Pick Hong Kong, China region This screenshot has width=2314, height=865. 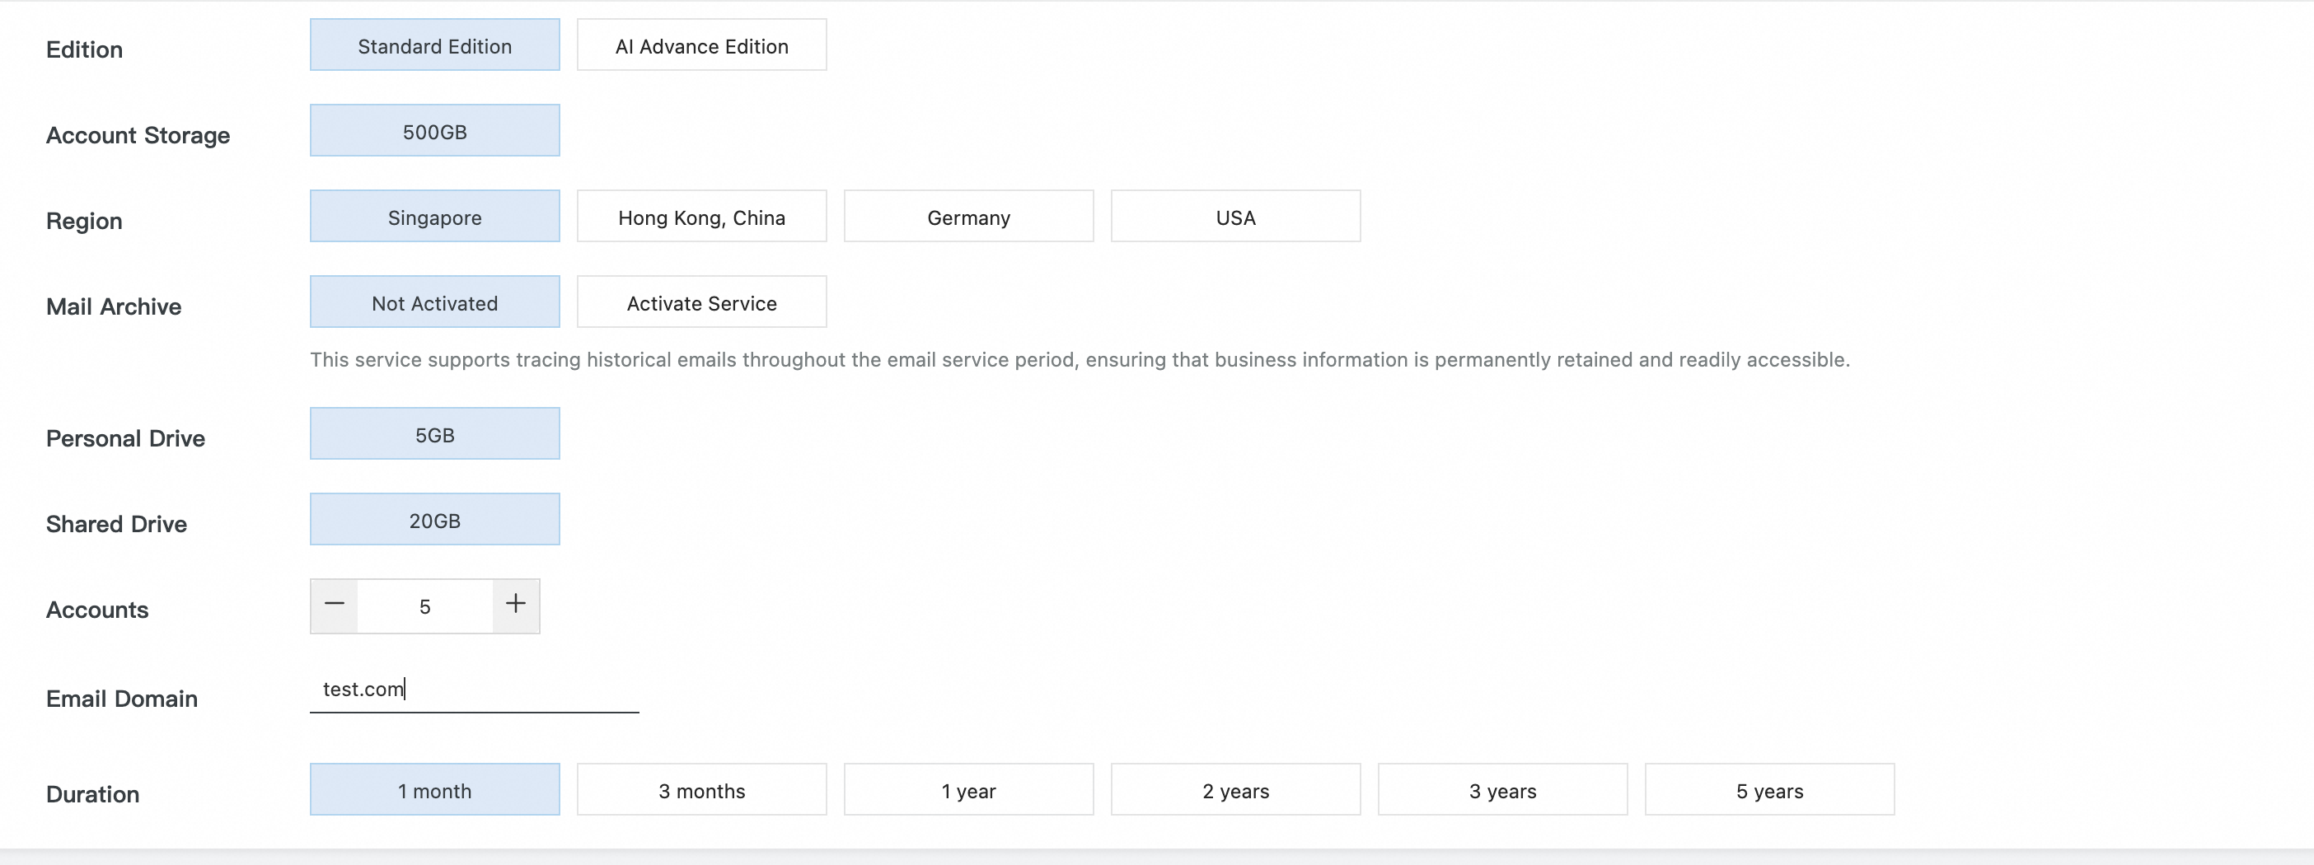click(x=701, y=217)
